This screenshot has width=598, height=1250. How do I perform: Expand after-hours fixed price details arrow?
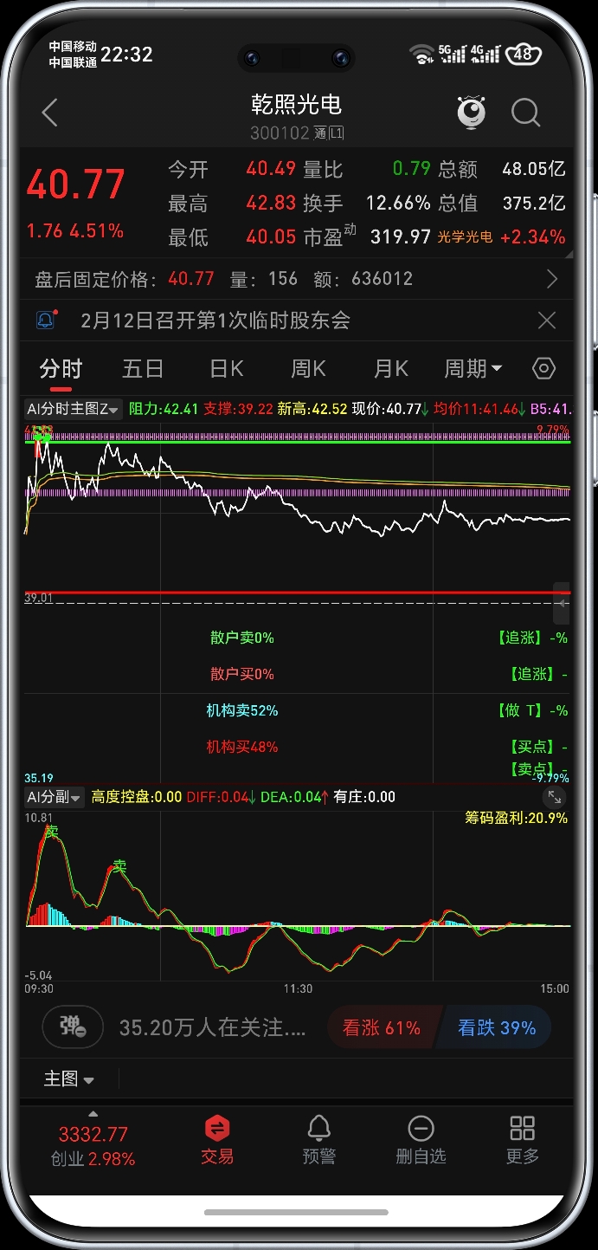(552, 279)
